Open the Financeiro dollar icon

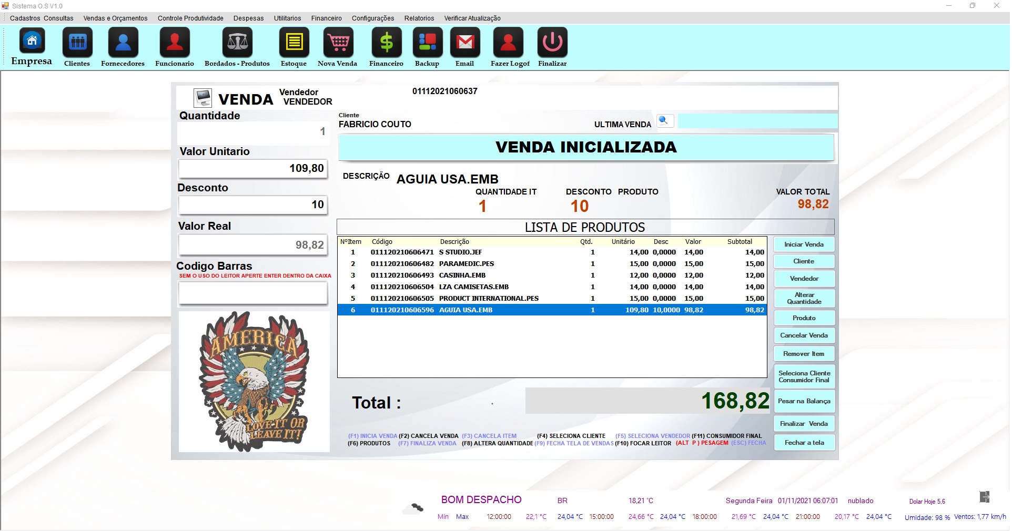(x=386, y=42)
